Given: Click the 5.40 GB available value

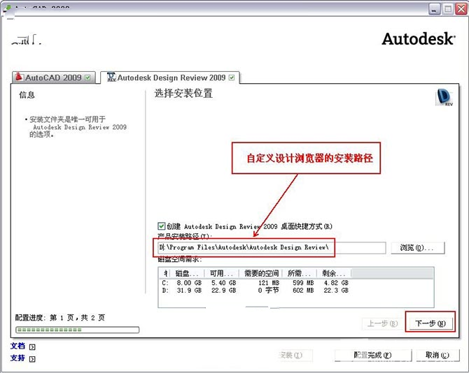Looking at the screenshot, I should tap(223, 283).
